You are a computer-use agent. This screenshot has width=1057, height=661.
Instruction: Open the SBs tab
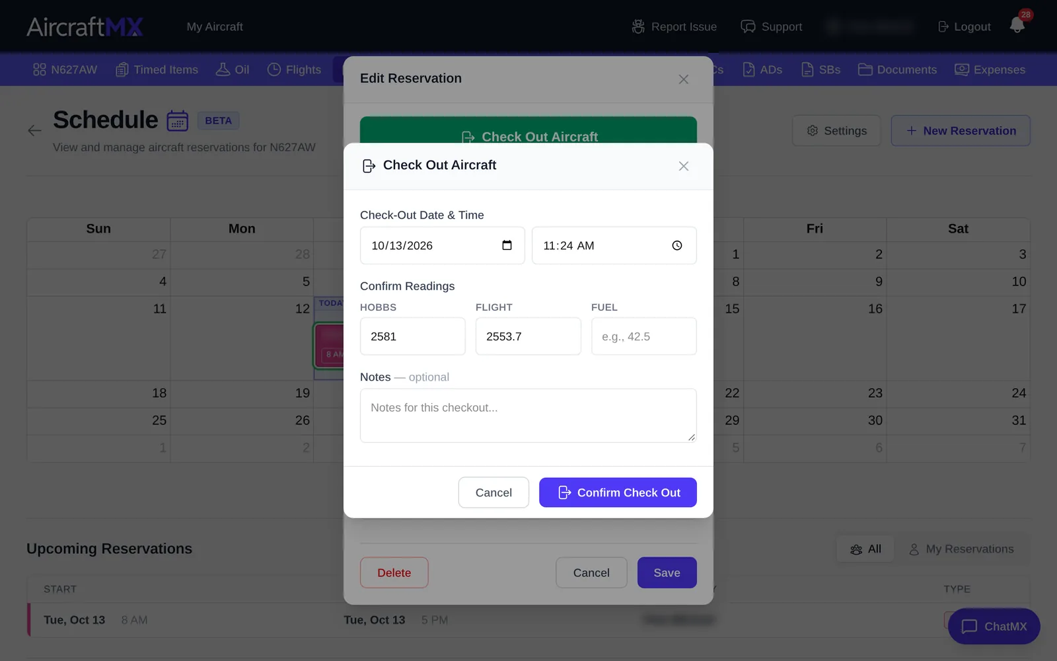coord(820,69)
